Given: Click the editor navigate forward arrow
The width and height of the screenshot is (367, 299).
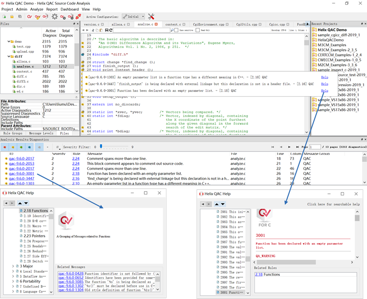Looking at the screenshot, I should [87, 30].
